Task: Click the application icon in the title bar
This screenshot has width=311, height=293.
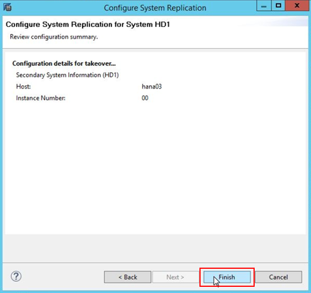Action: [x=7, y=7]
